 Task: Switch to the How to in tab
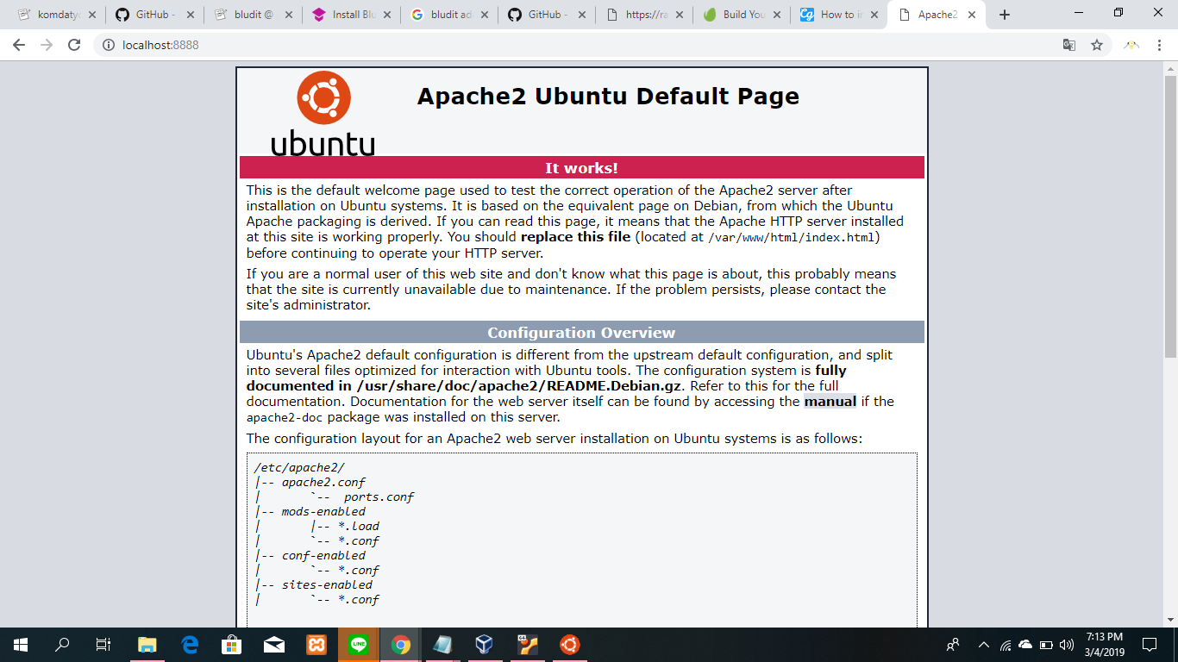(x=837, y=15)
